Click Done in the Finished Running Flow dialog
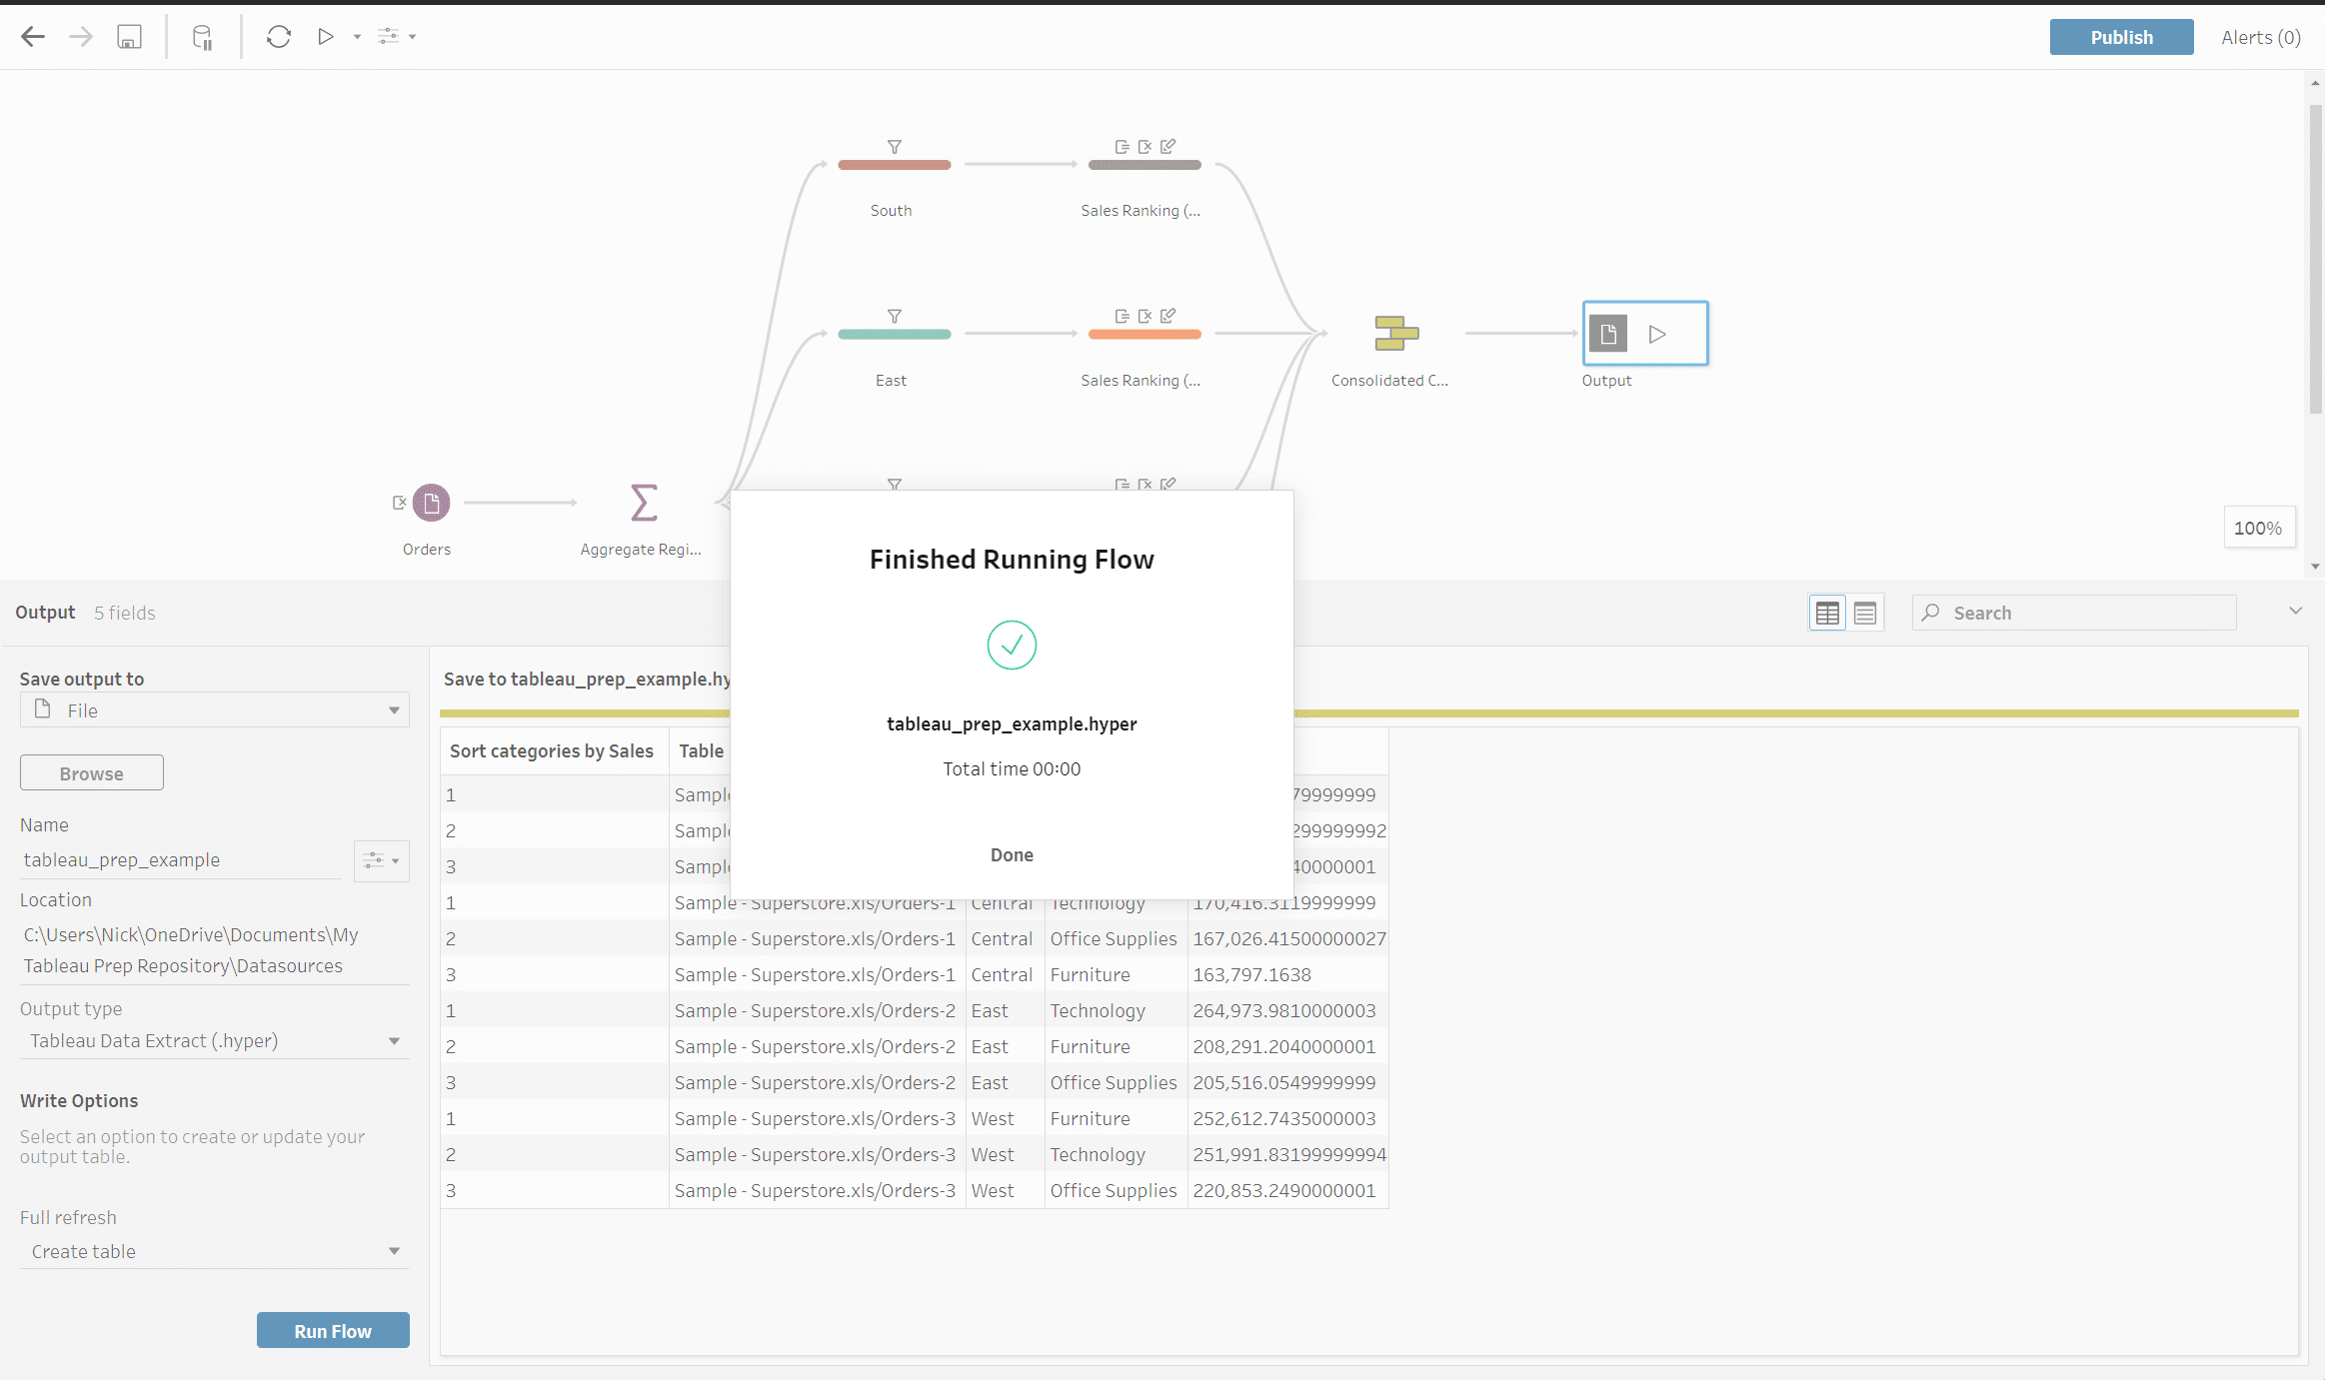 point(1012,855)
